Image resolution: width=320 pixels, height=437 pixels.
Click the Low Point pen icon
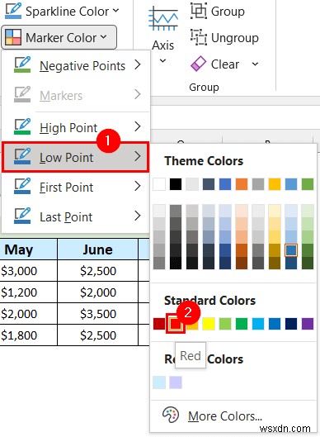(x=22, y=156)
